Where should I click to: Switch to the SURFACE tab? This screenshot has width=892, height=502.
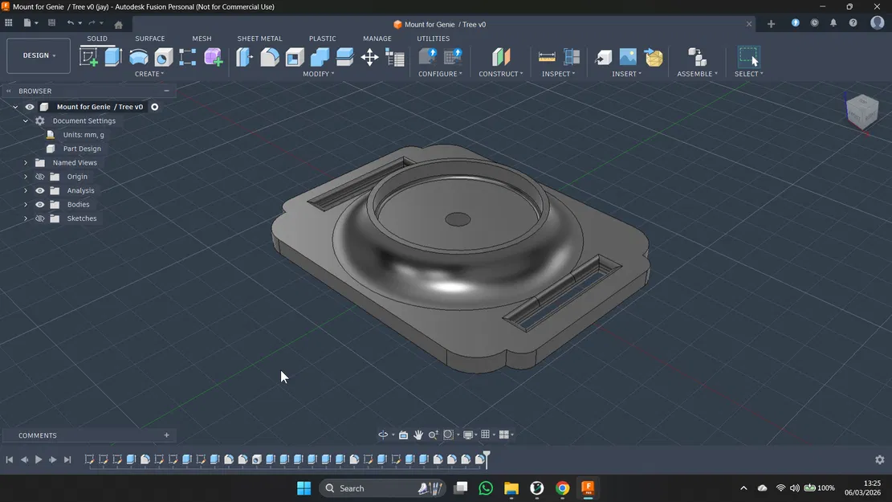pos(149,39)
